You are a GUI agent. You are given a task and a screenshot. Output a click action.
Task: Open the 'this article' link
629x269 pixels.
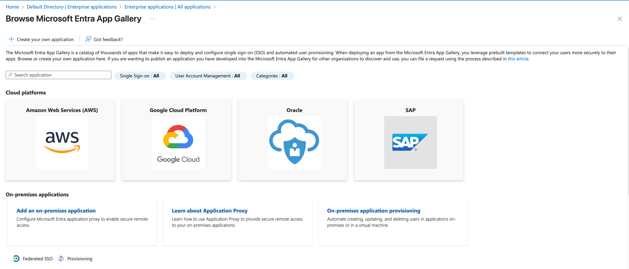pos(518,59)
